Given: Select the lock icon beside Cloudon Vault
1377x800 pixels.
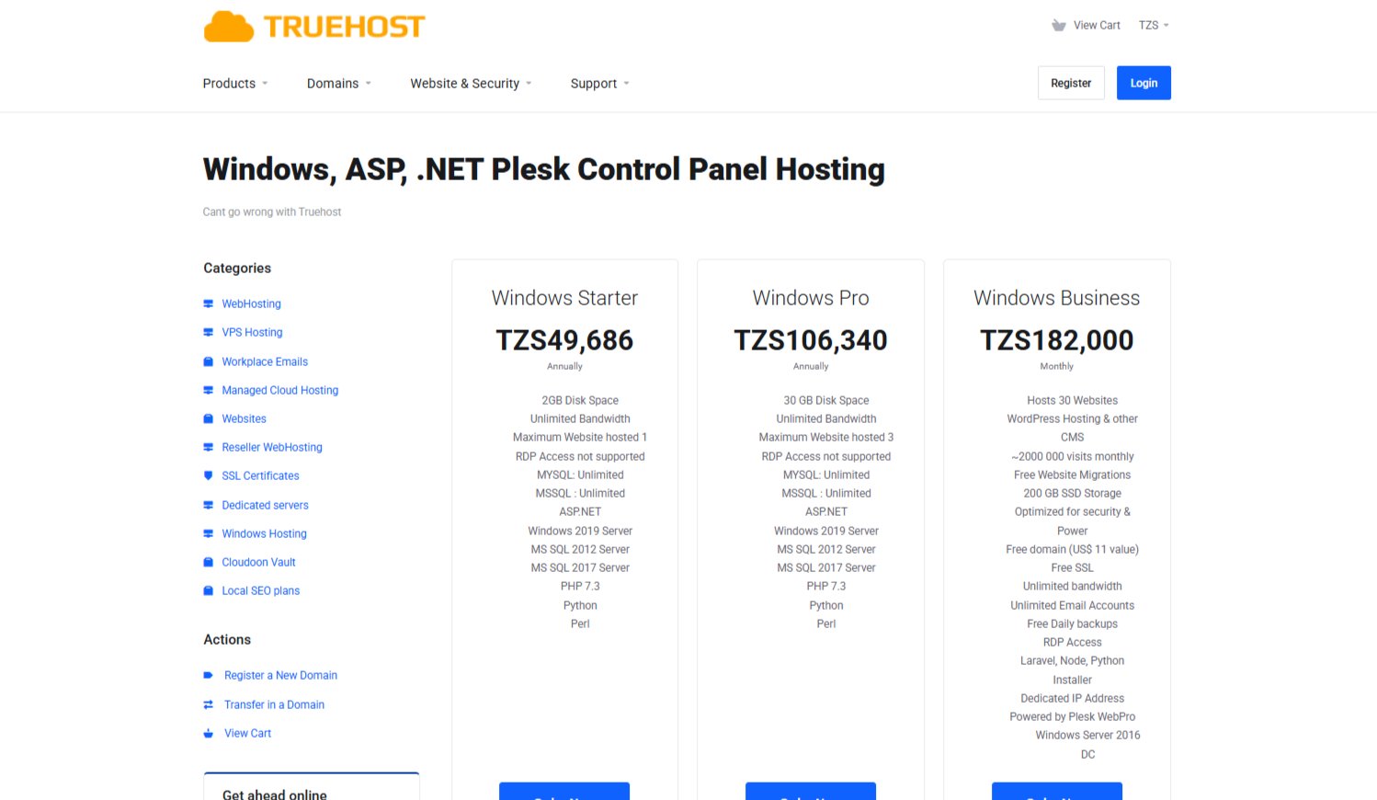Looking at the screenshot, I should [208, 562].
